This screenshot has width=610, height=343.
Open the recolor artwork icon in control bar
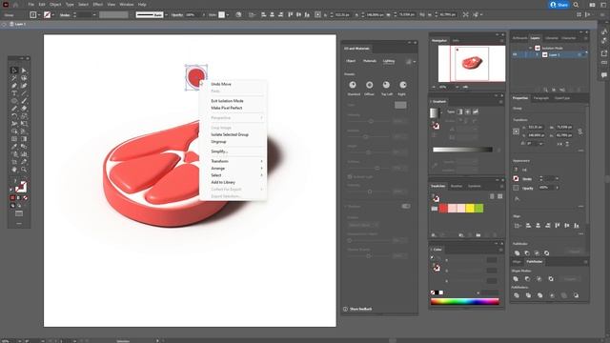coord(238,15)
